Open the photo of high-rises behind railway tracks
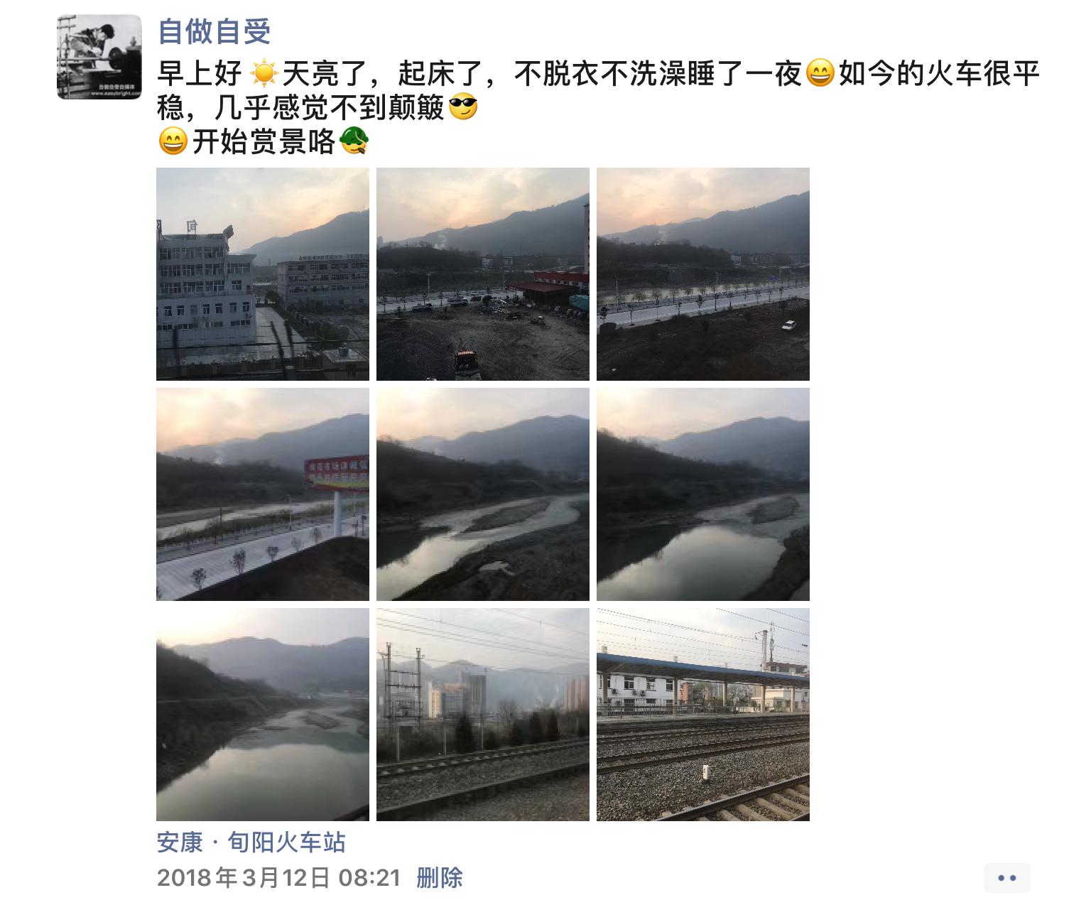This screenshot has width=1091, height=900. click(x=483, y=715)
